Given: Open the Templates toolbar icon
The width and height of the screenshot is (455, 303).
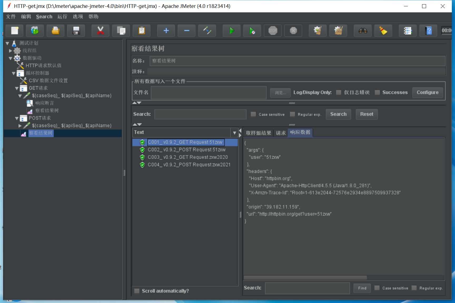Looking at the screenshot, I should (35, 31).
